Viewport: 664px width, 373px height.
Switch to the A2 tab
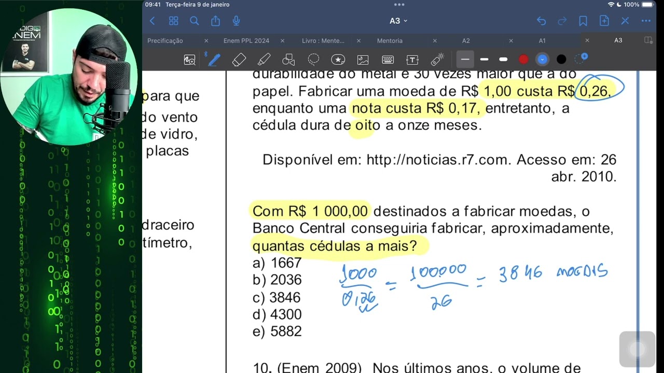pos(466,40)
